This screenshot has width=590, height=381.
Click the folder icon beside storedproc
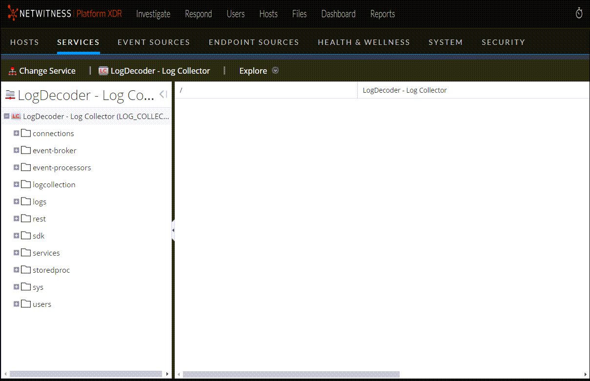click(26, 270)
